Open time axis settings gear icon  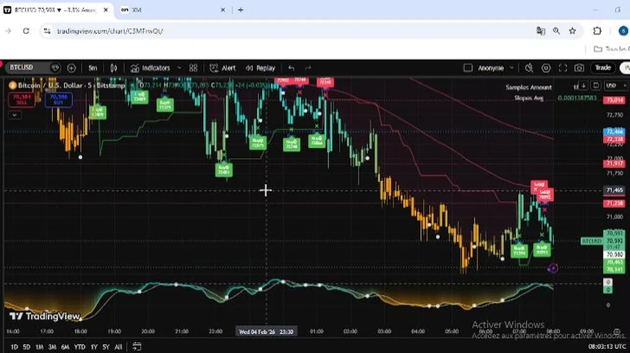617,332
